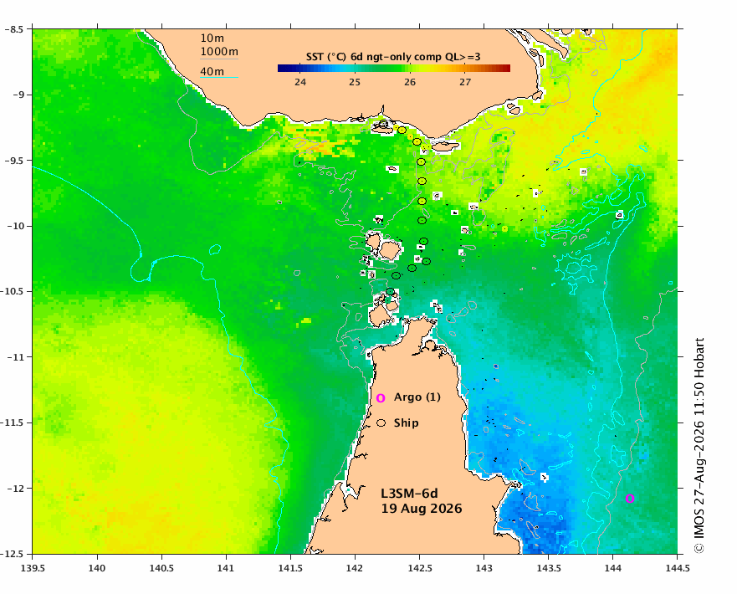Click the 142 longitude axis tick label
The image size is (737, 594).
(x=355, y=568)
